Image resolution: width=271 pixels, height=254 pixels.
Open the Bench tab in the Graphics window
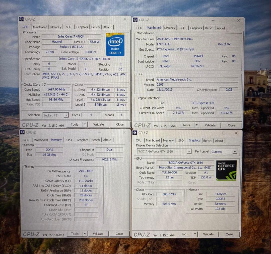click(x=207, y=141)
